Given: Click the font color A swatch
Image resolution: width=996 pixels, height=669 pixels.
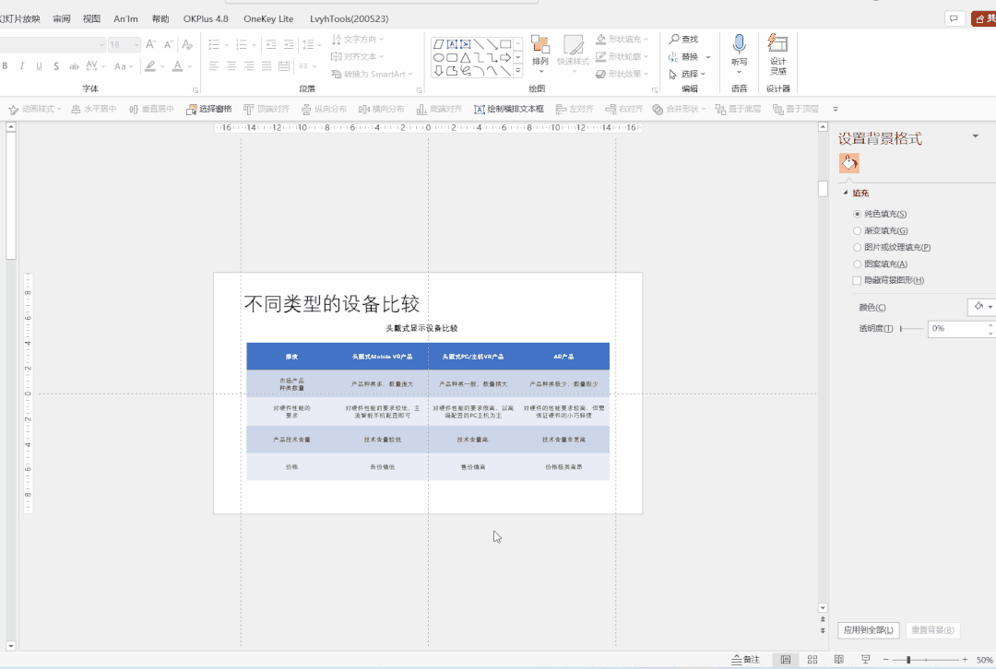Looking at the screenshot, I should (177, 66).
